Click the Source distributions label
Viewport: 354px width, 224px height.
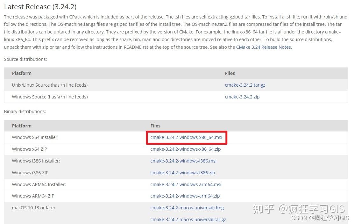(x=25, y=59)
